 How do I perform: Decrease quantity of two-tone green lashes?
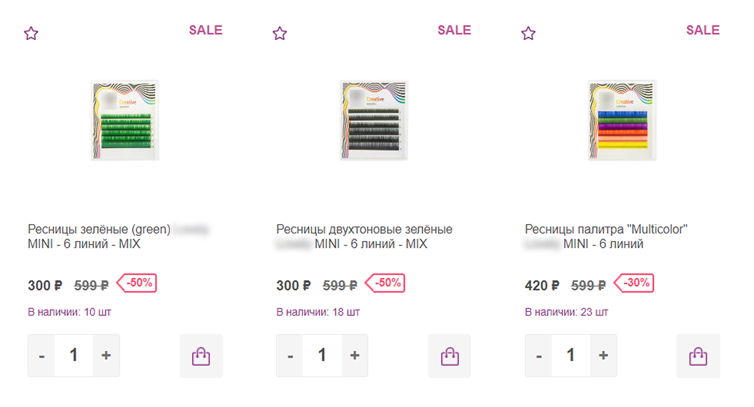(290, 356)
